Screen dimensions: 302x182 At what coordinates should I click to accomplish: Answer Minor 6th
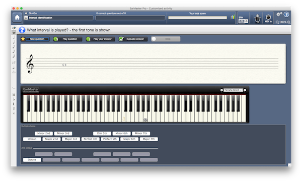(121, 134)
